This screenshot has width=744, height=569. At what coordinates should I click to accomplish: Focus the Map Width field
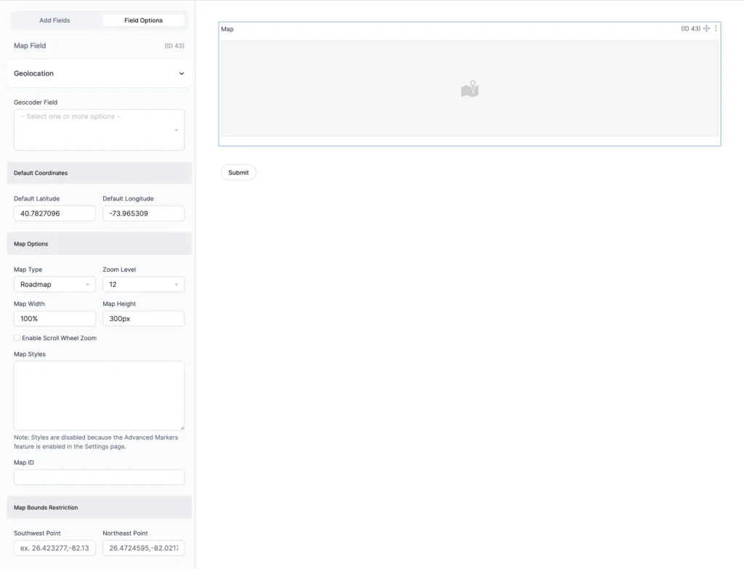tap(54, 319)
